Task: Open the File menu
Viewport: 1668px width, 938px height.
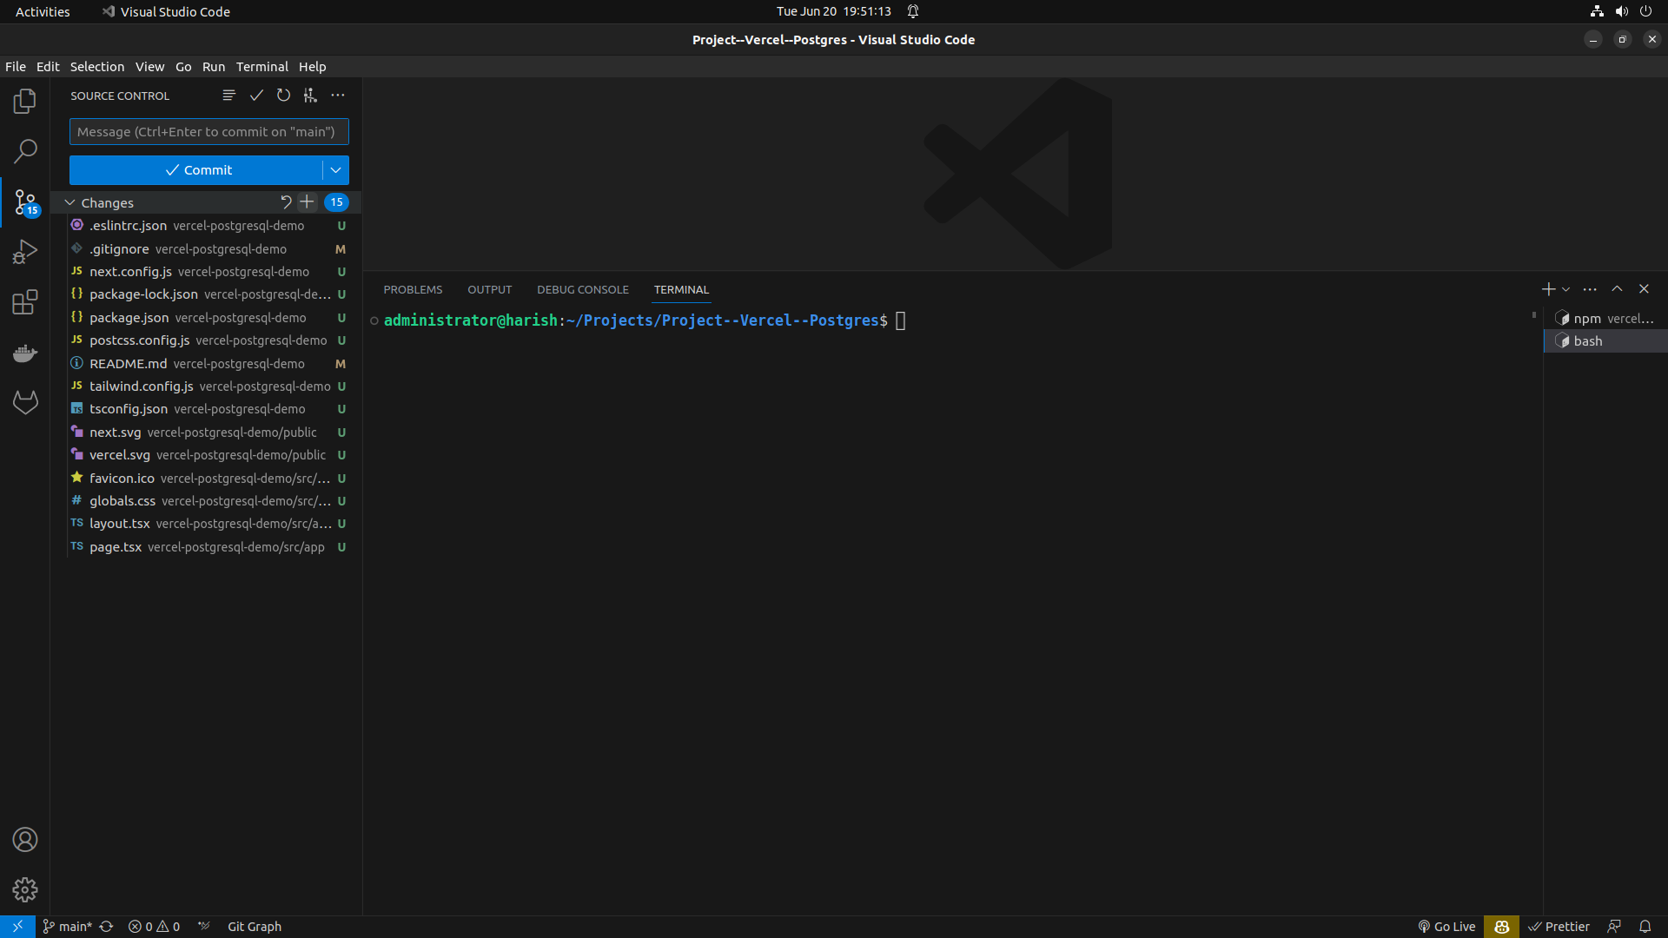Action: click(16, 67)
